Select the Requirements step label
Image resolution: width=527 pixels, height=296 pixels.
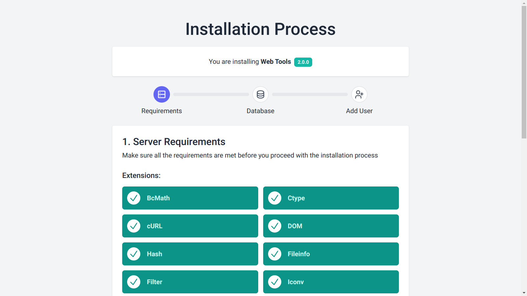click(162, 111)
